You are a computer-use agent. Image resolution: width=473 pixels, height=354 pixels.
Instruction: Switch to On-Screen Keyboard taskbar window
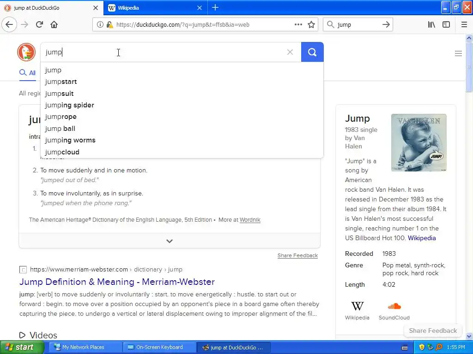(x=159, y=348)
